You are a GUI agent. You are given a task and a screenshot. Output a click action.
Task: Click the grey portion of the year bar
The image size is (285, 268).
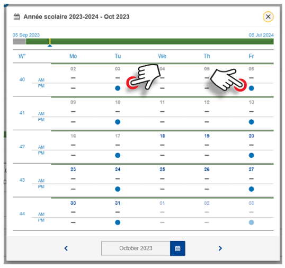[x=19, y=41]
